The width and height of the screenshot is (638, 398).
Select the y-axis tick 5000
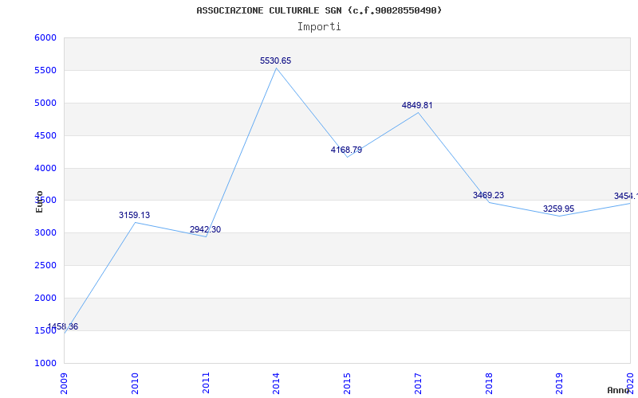point(45,103)
